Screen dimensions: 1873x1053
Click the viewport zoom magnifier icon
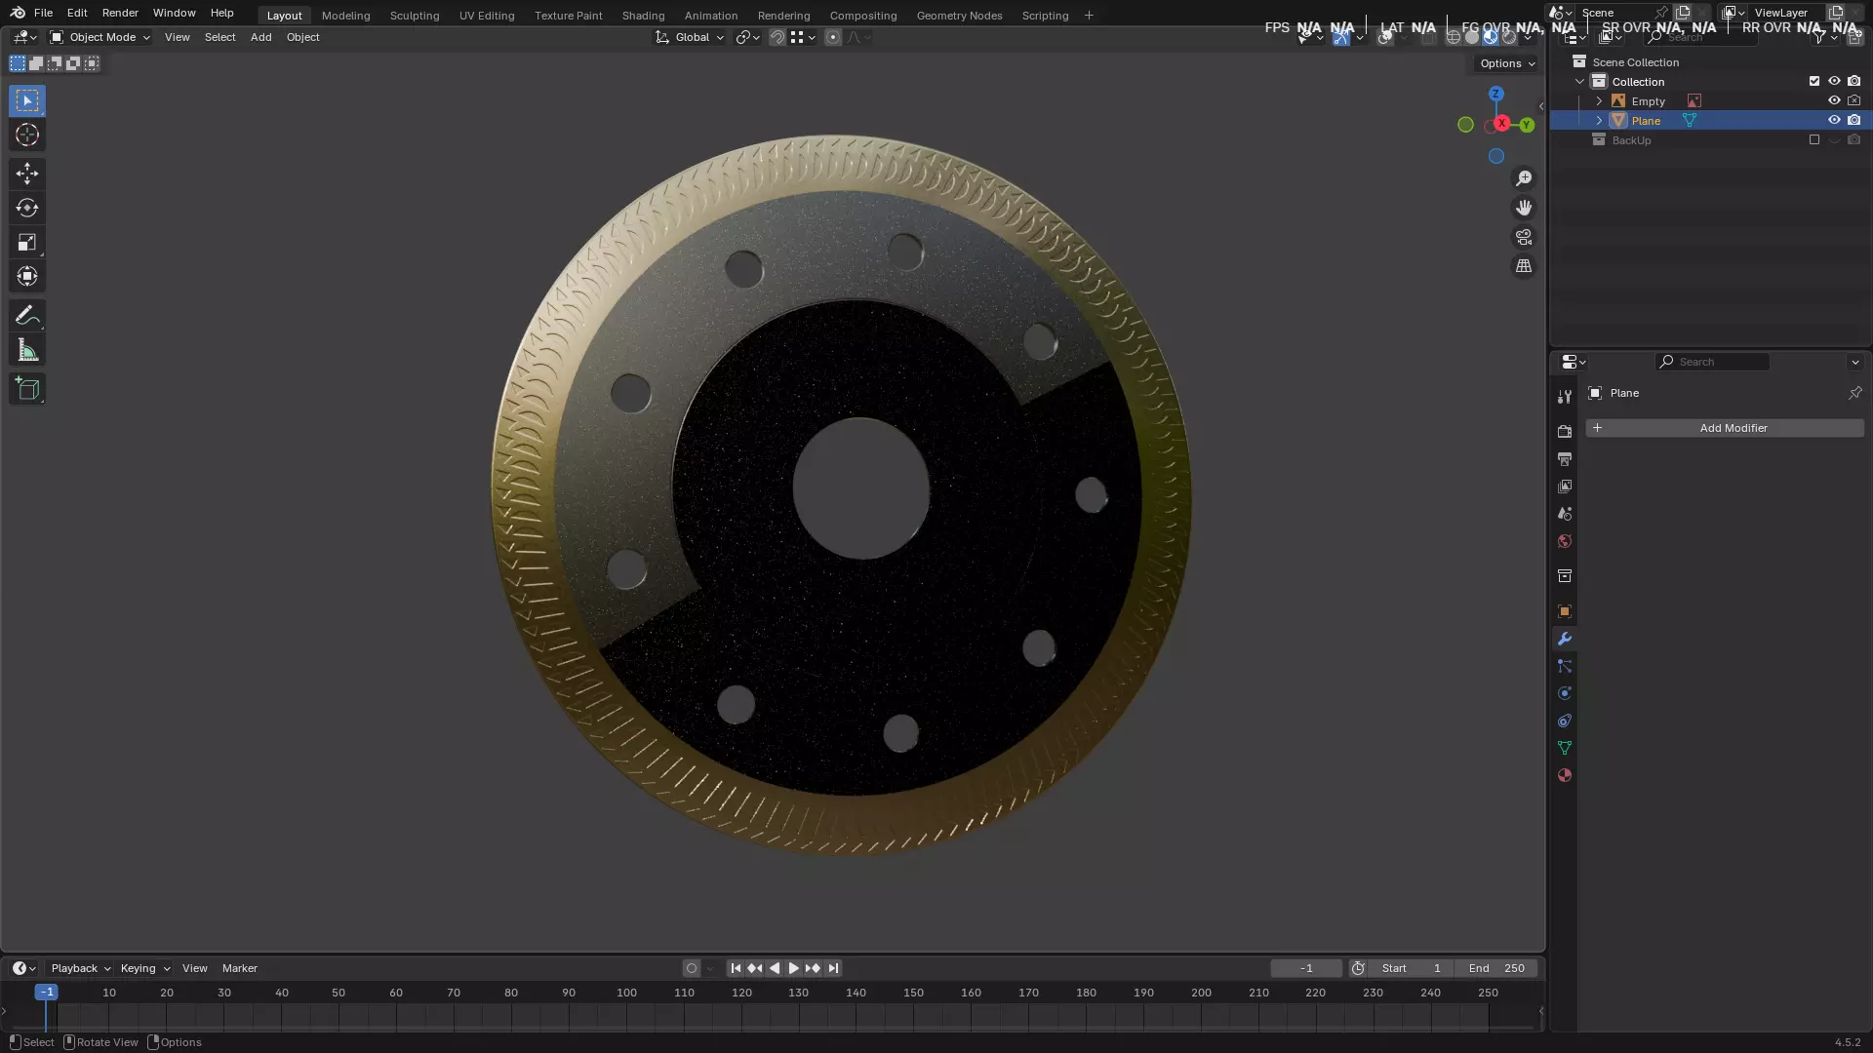pos(1524,178)
